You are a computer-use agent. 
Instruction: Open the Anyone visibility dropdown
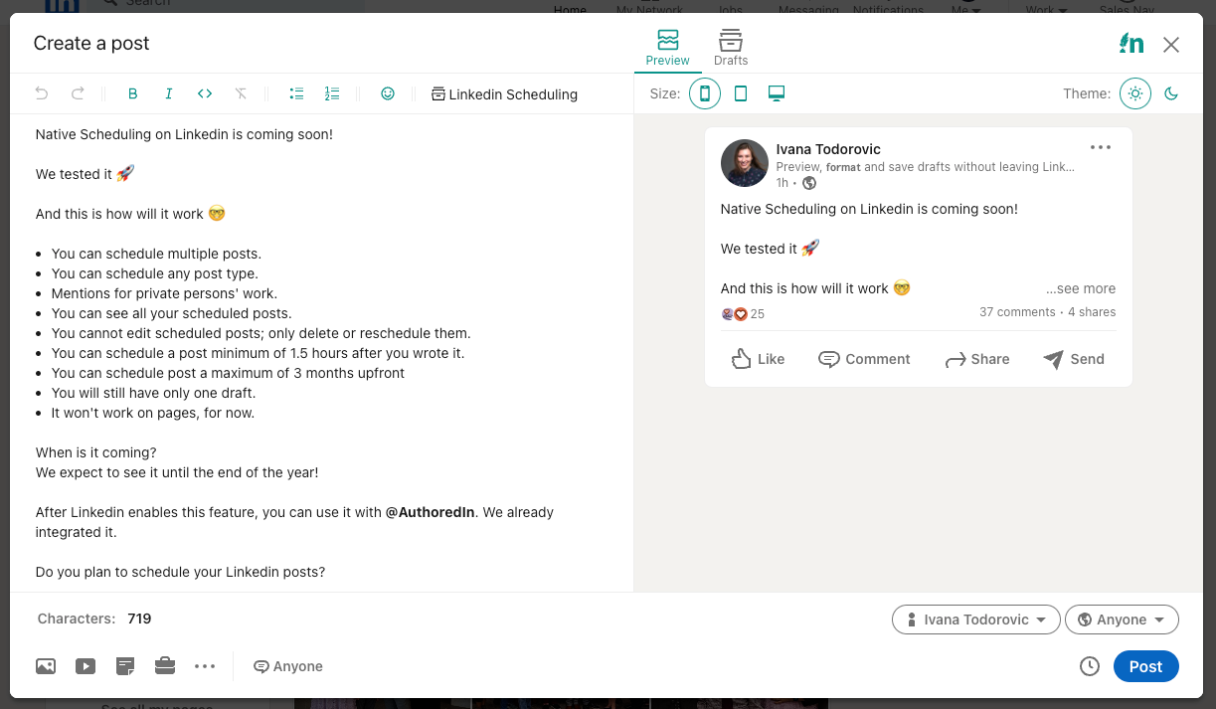coord(1122,619)
